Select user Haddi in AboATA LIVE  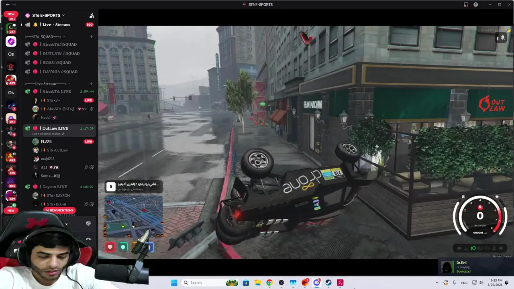pyautogui.click(x=46, y=118)
